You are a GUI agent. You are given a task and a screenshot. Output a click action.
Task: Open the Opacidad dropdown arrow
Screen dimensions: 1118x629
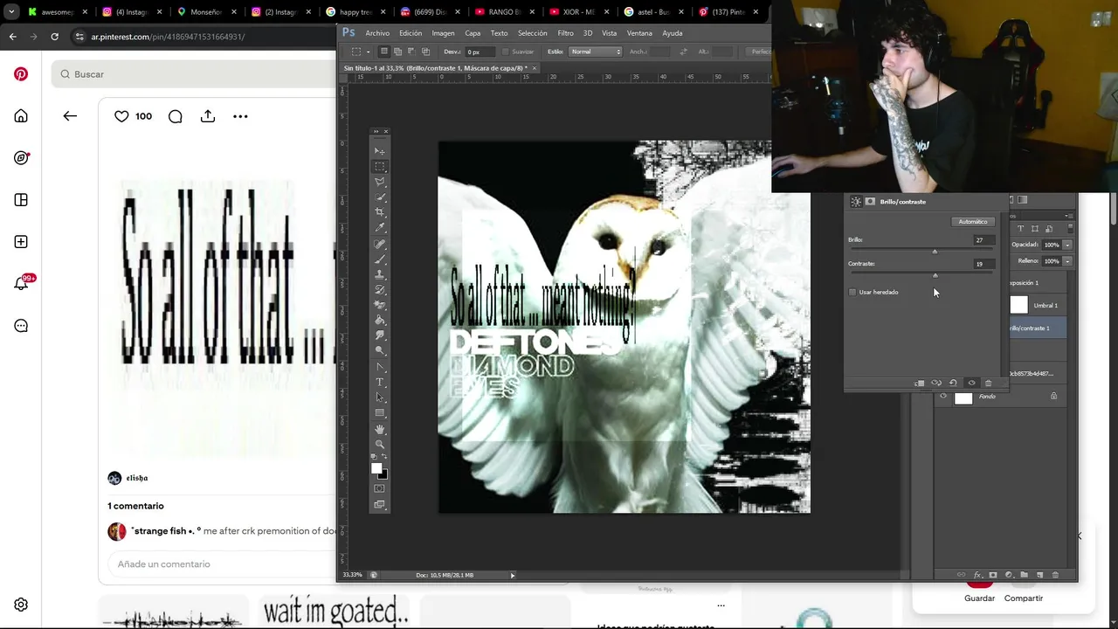pos(1067,245)
